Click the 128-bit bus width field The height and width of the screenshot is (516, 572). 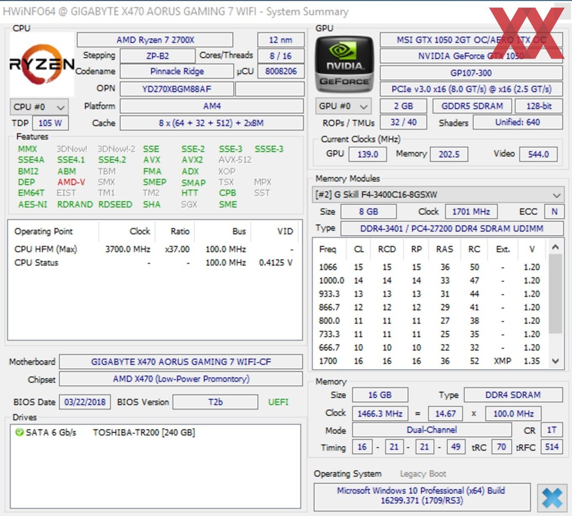pos(539,106)
